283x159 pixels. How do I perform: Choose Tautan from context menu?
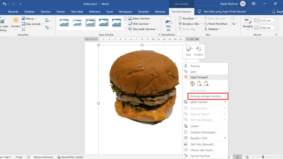click(206, 126)
